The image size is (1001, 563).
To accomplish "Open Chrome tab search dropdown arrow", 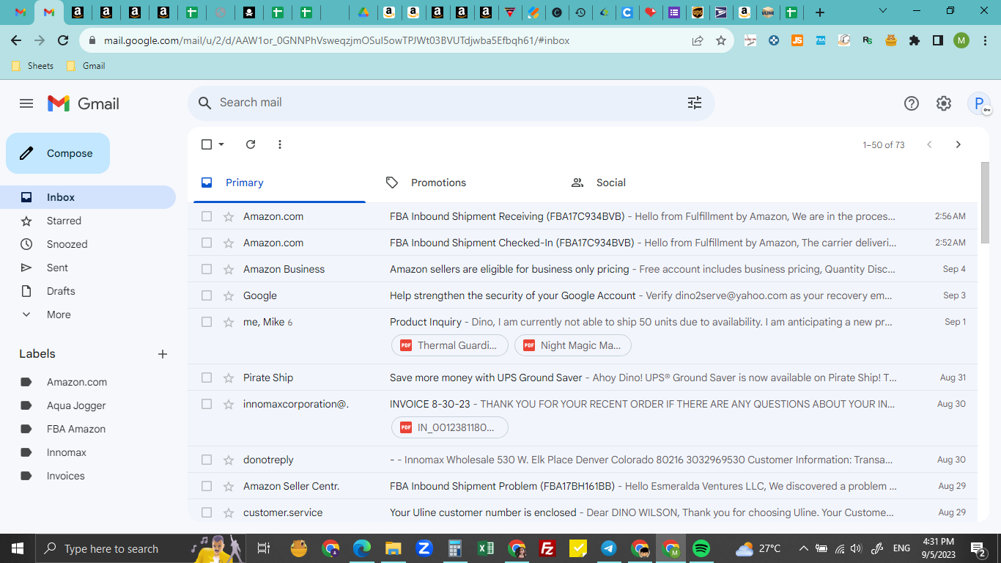I will tap(883, 11).
